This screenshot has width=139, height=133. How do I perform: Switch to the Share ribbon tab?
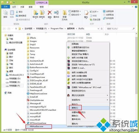click(22, 7)
